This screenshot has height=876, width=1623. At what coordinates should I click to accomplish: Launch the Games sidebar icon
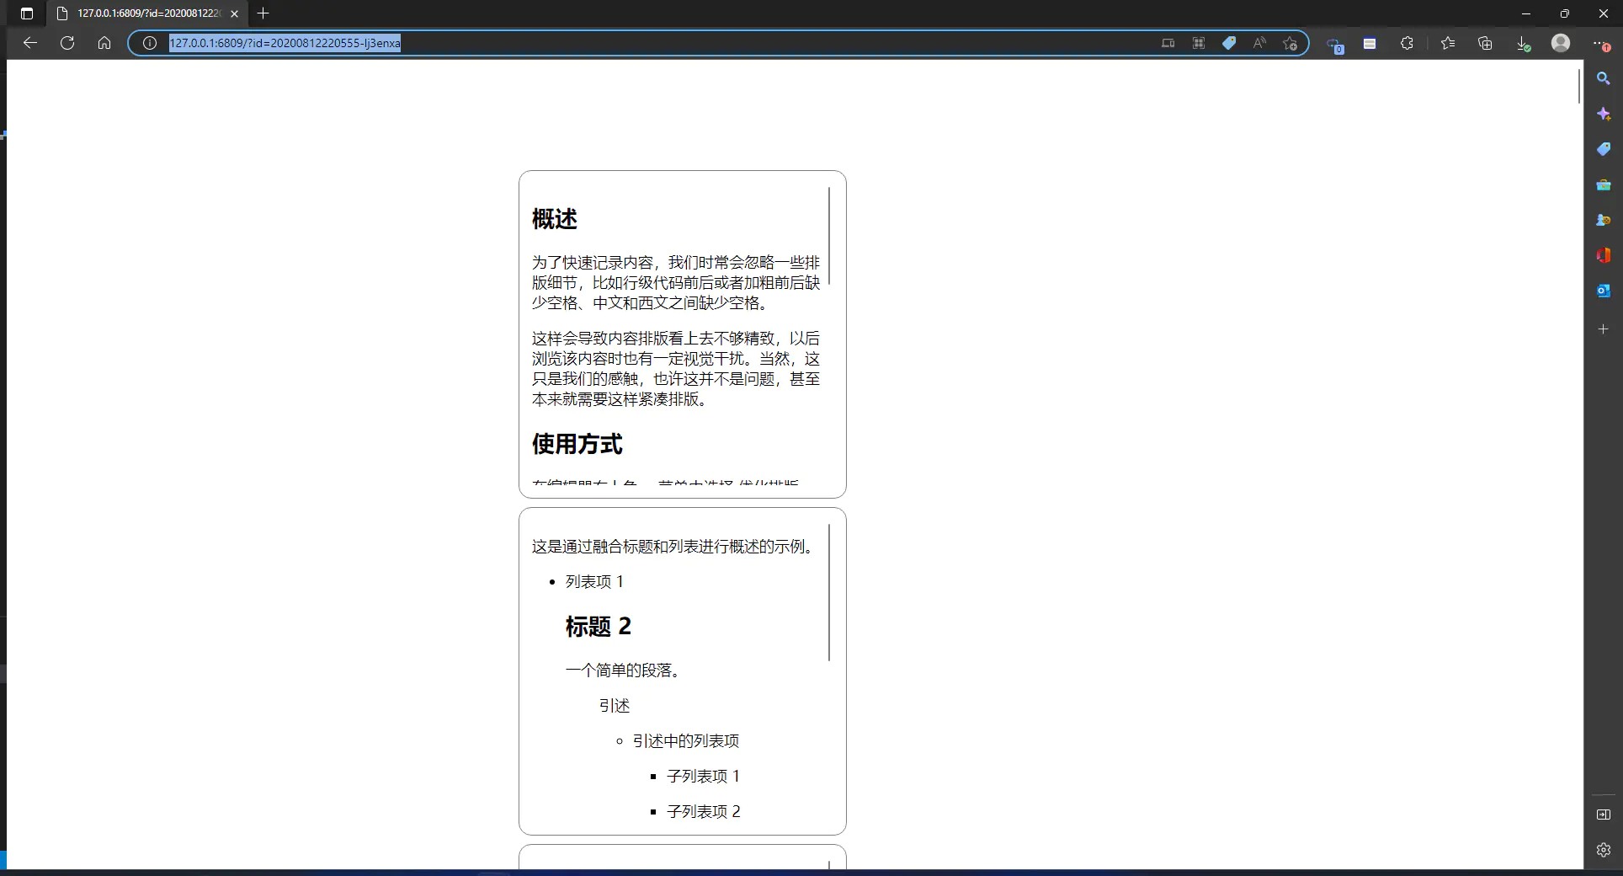click(x=1603, y=220)
